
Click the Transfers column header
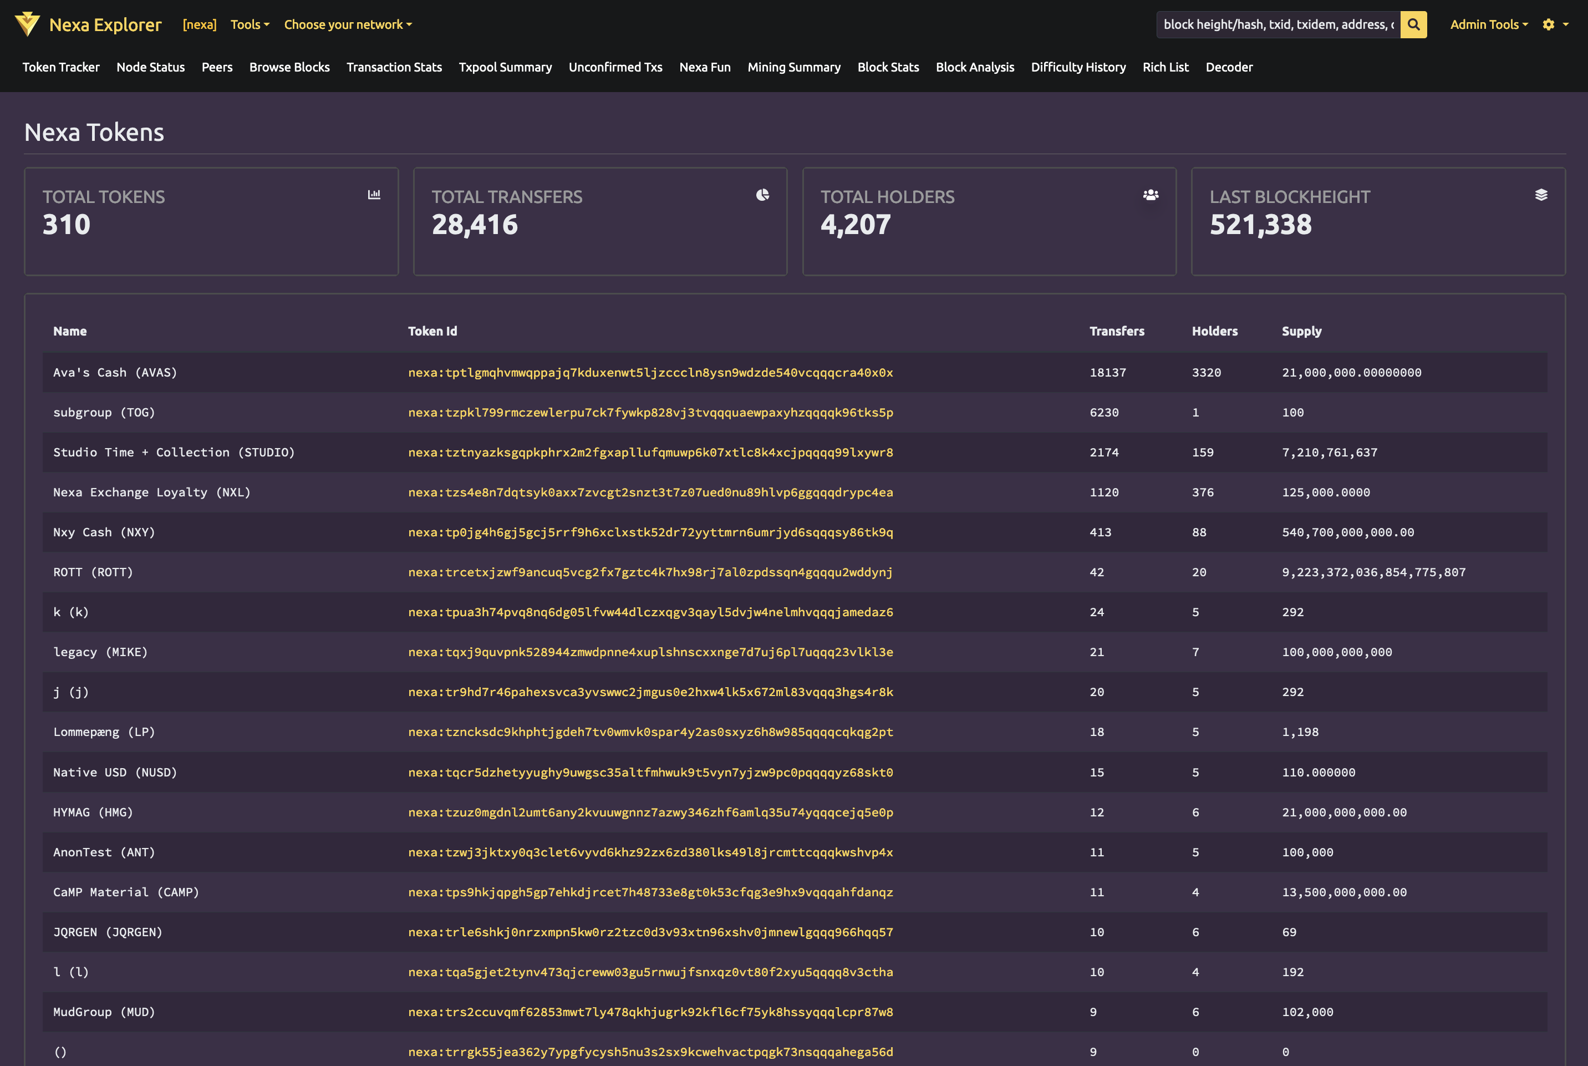point(1117,331)
